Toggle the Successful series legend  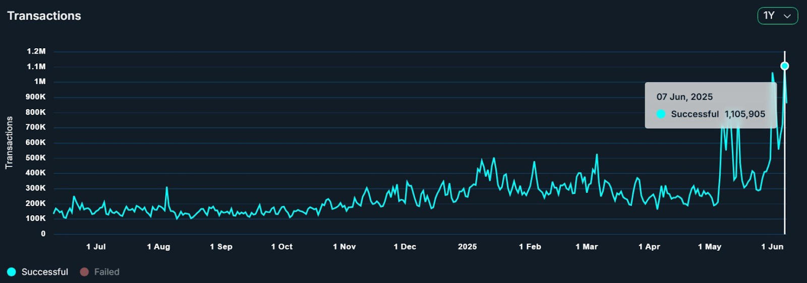coord(38,272)
